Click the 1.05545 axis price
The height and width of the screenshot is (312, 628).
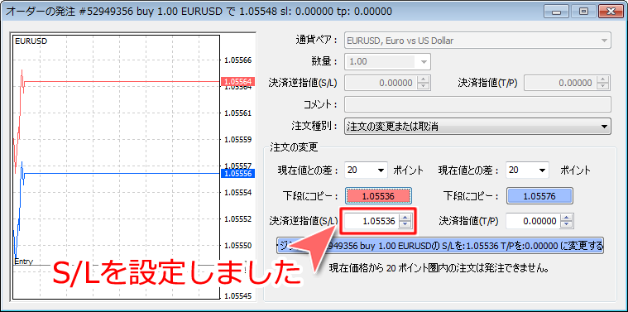238,296
